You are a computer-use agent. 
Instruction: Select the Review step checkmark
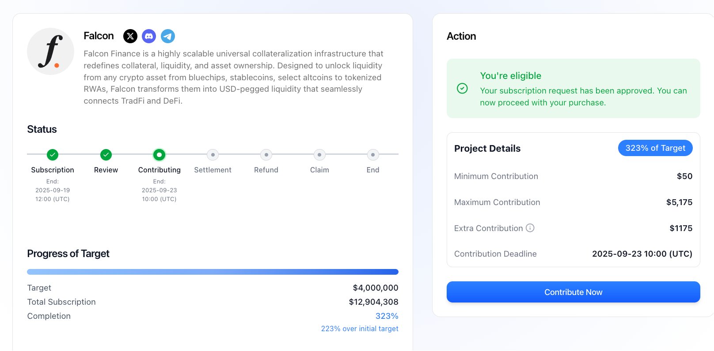pyautogui.click(x=106, y=155)
